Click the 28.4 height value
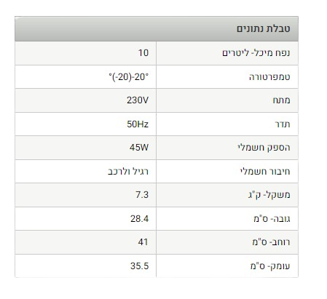The height and width of the screenshot is (299, 327). click(x=139, y=219)
